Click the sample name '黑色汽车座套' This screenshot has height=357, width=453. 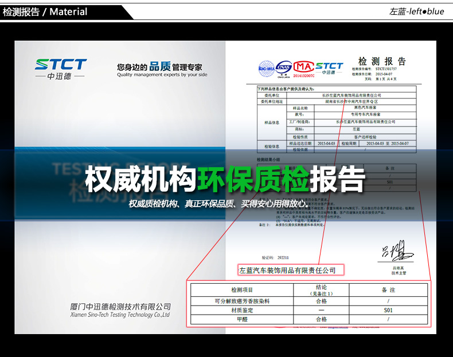[x=365, y=108]
